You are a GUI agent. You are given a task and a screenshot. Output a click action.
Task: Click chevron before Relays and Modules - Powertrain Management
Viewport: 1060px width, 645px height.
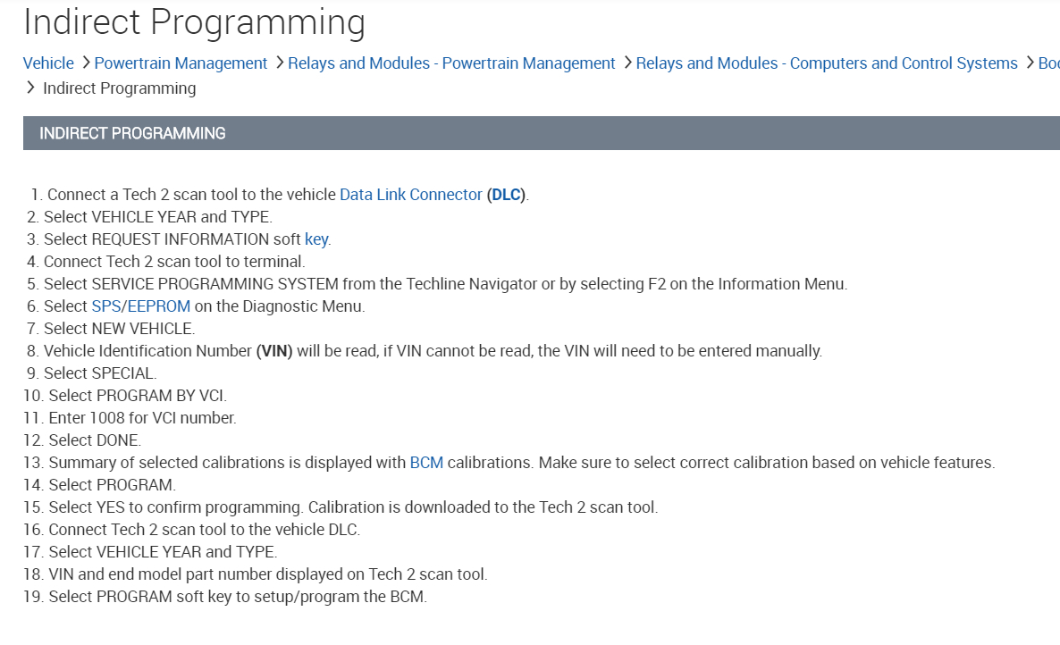pyautogui.click(x=280, y=63)
